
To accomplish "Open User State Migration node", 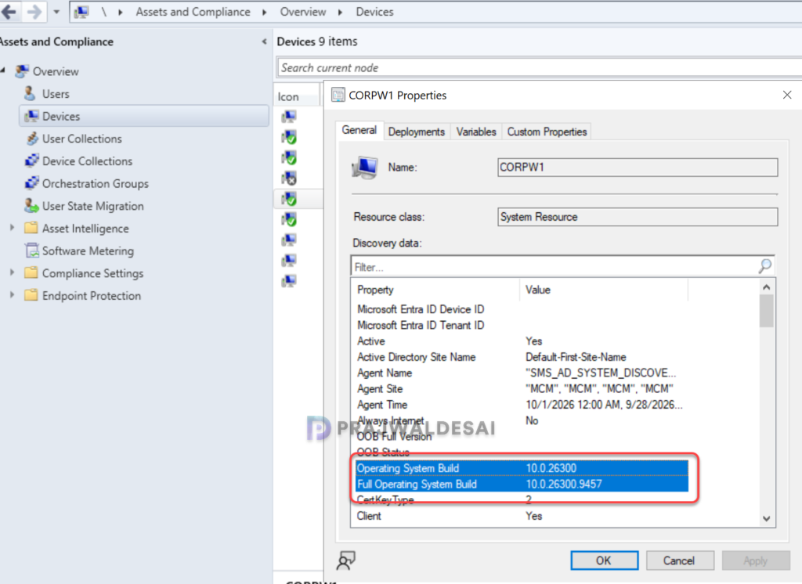I will point(92,206).
